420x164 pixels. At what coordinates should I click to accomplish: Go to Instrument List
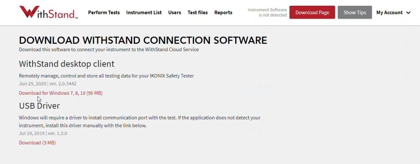[x=144, y=13]
